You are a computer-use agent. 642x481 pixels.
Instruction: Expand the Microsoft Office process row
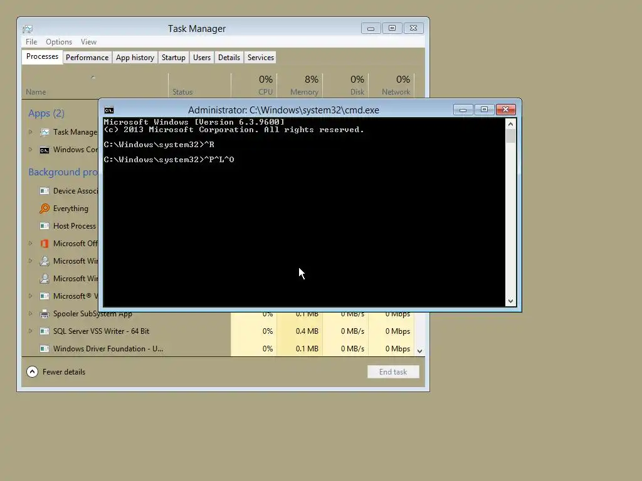click(30, 243)
